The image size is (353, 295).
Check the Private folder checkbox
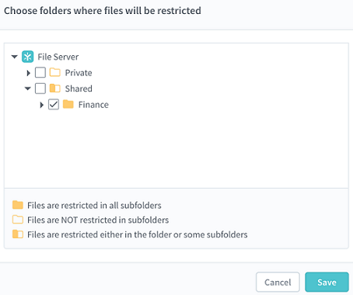coord(40,72)
